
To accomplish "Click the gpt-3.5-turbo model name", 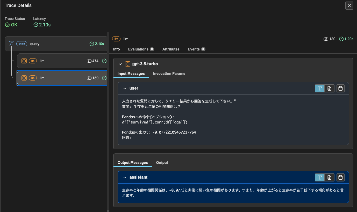I will click(x=145, y=64).
